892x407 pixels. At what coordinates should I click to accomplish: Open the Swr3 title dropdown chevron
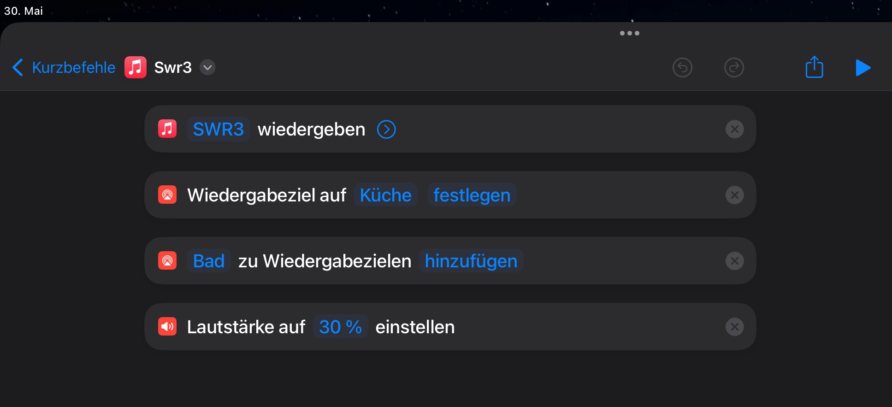[x=207, y=67]
